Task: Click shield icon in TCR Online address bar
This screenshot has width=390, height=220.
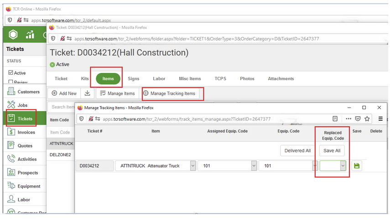Action: 10,20
